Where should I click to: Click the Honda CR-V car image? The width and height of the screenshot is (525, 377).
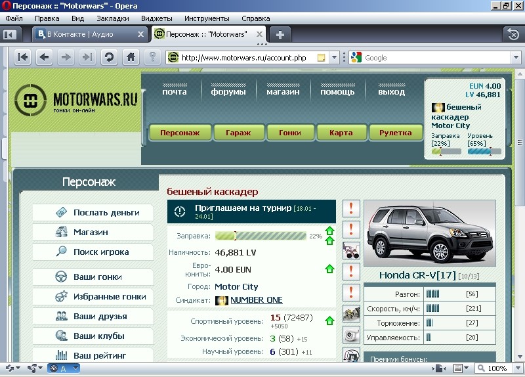pyautogui.click(x=430, y=233)
